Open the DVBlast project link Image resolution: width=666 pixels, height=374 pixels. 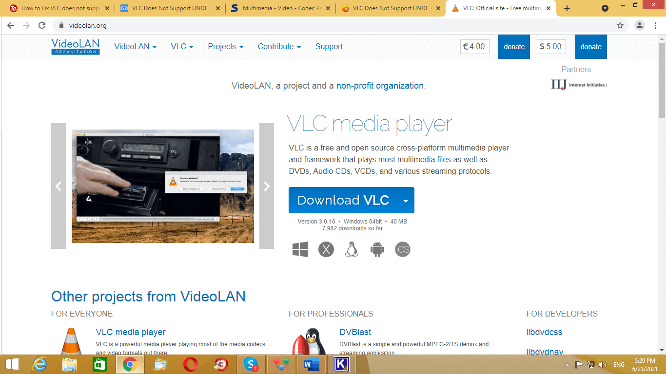(355, 332)
